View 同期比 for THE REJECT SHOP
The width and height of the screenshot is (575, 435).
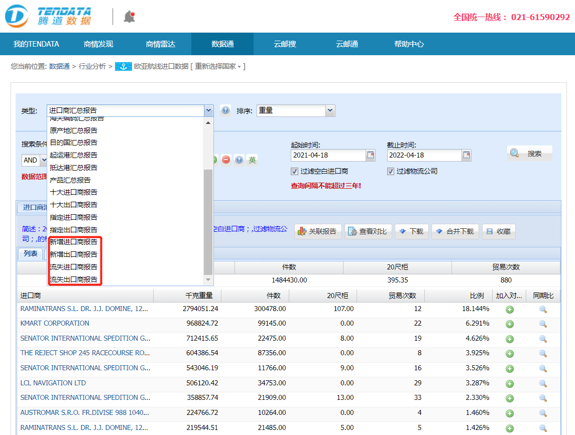[x=543, y=354]
